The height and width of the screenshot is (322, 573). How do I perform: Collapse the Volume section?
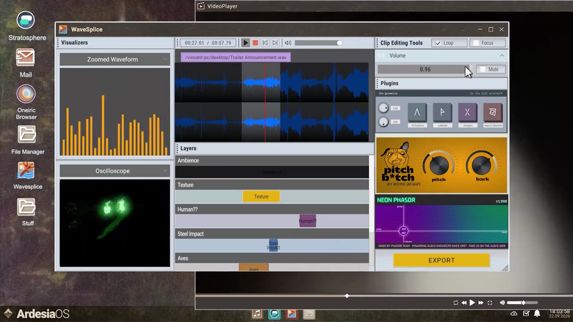[x=502, y=56]
